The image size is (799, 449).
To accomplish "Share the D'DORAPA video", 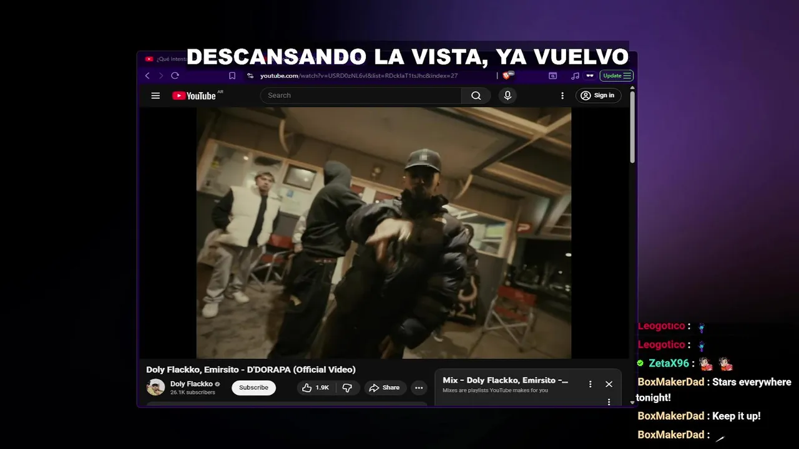I will pyautogui.click(x=385, y=387).
